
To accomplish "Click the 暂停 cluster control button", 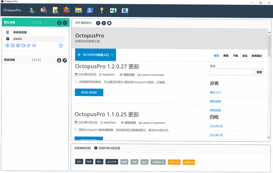I will pos(89,162).
